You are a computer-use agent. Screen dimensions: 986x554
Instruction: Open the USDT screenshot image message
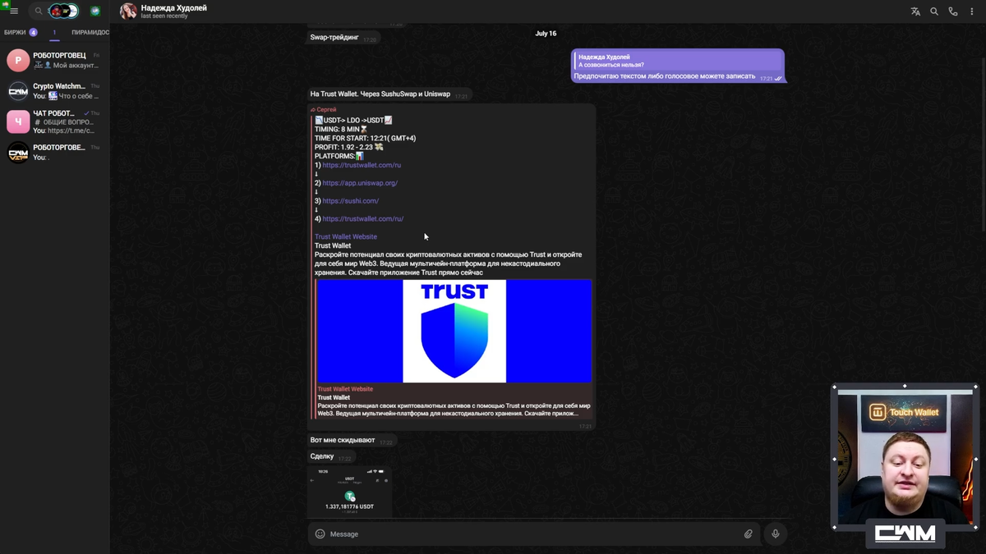click(x=350, y=492)
